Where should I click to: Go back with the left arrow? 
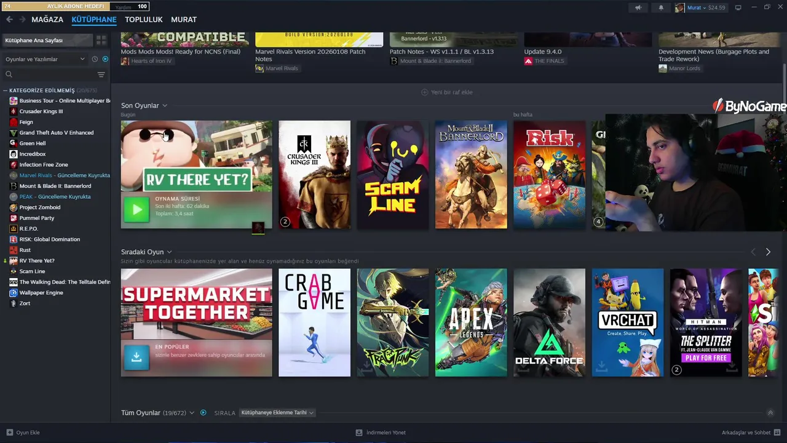9,20
